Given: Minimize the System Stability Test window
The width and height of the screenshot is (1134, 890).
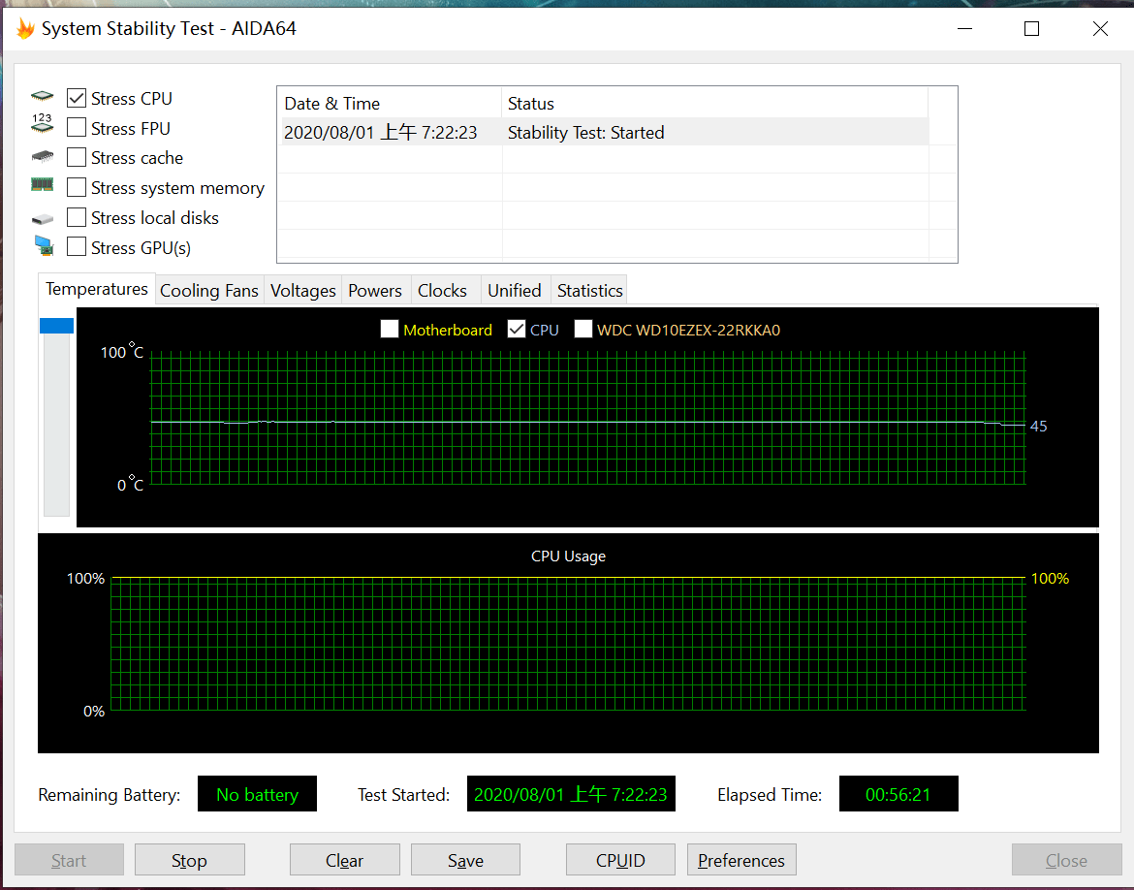Looking at the screenshot, I should pyautogui.click(x=964, y=29).
